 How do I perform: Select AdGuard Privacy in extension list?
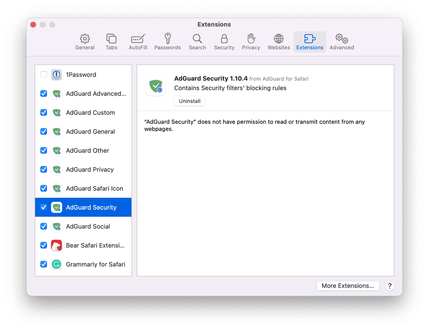pos(90,169)
